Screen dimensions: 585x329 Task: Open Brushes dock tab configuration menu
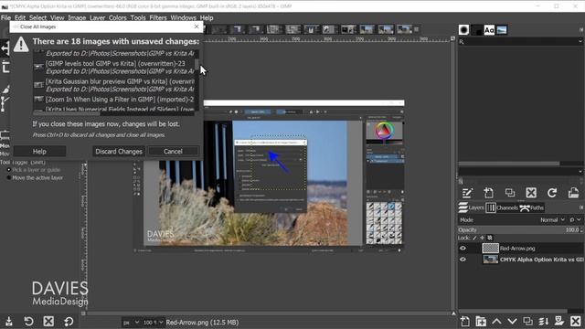click(581, 30)
